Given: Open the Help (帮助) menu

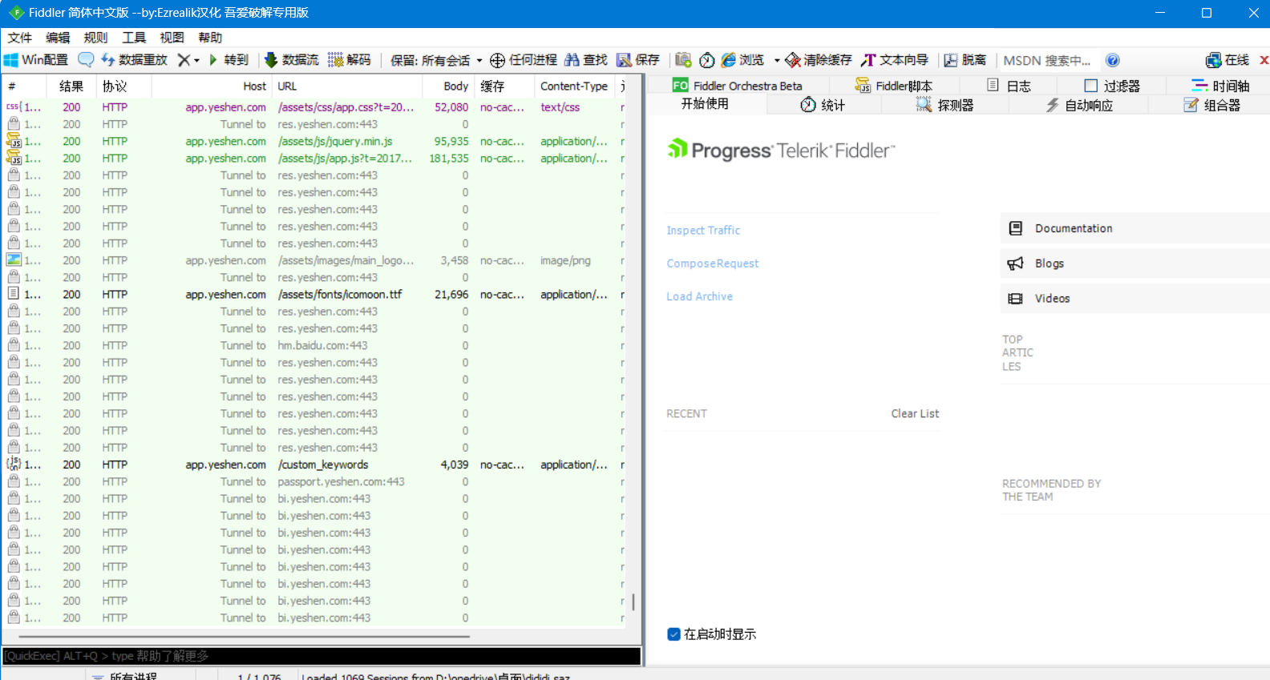Looking at the screenshot, I should [x=210, y=38].
